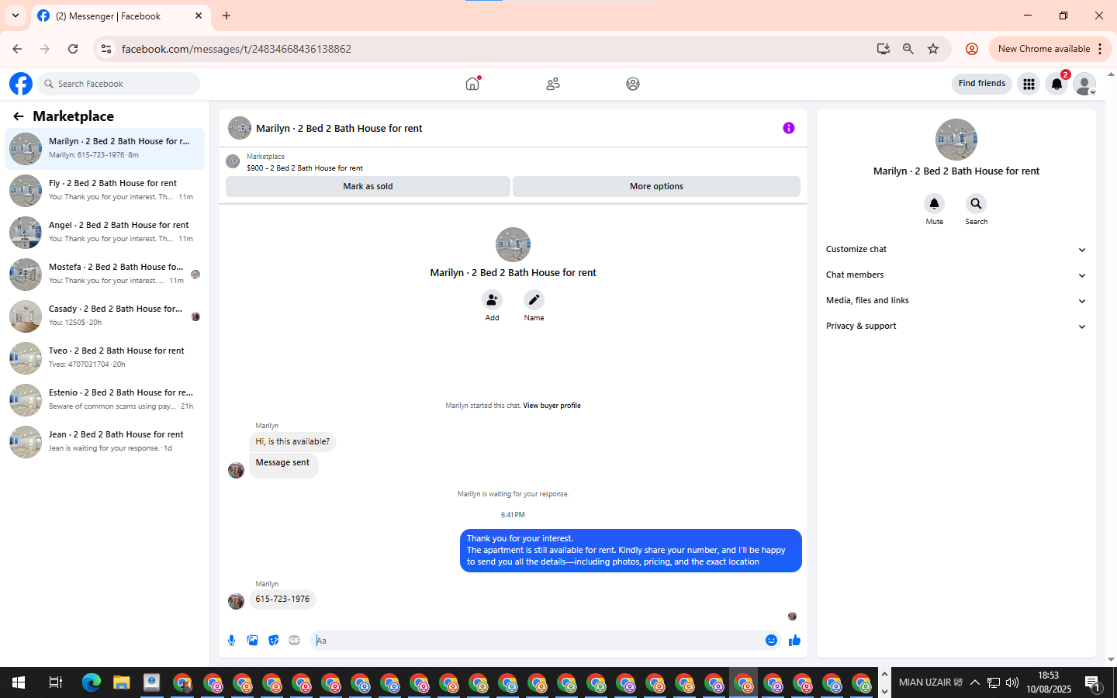This screenshot has width=1117, height=698.
Task: Expand Customize chat section
Action: (956, 249)
